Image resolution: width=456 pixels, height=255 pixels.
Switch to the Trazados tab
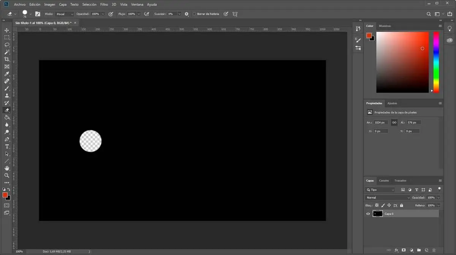pos(400,181)
